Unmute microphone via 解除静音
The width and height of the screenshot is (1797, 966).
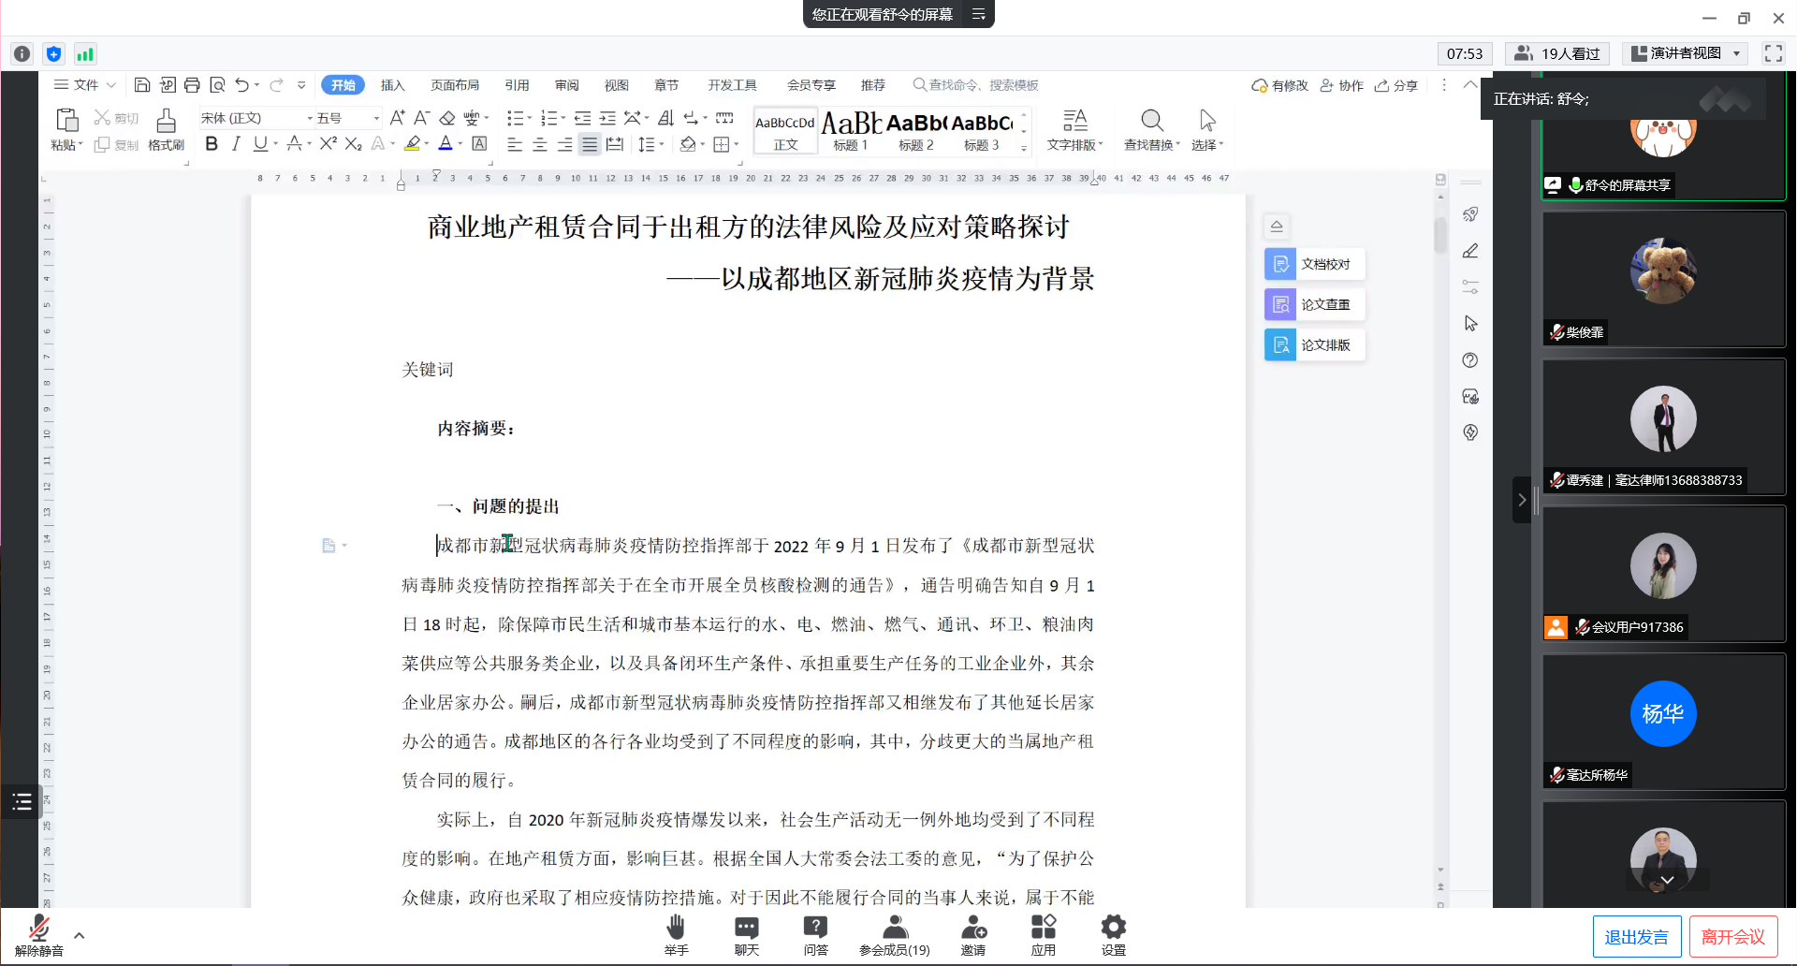tap(39, 935)
